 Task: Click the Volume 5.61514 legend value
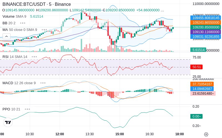(x=37, y=17)
